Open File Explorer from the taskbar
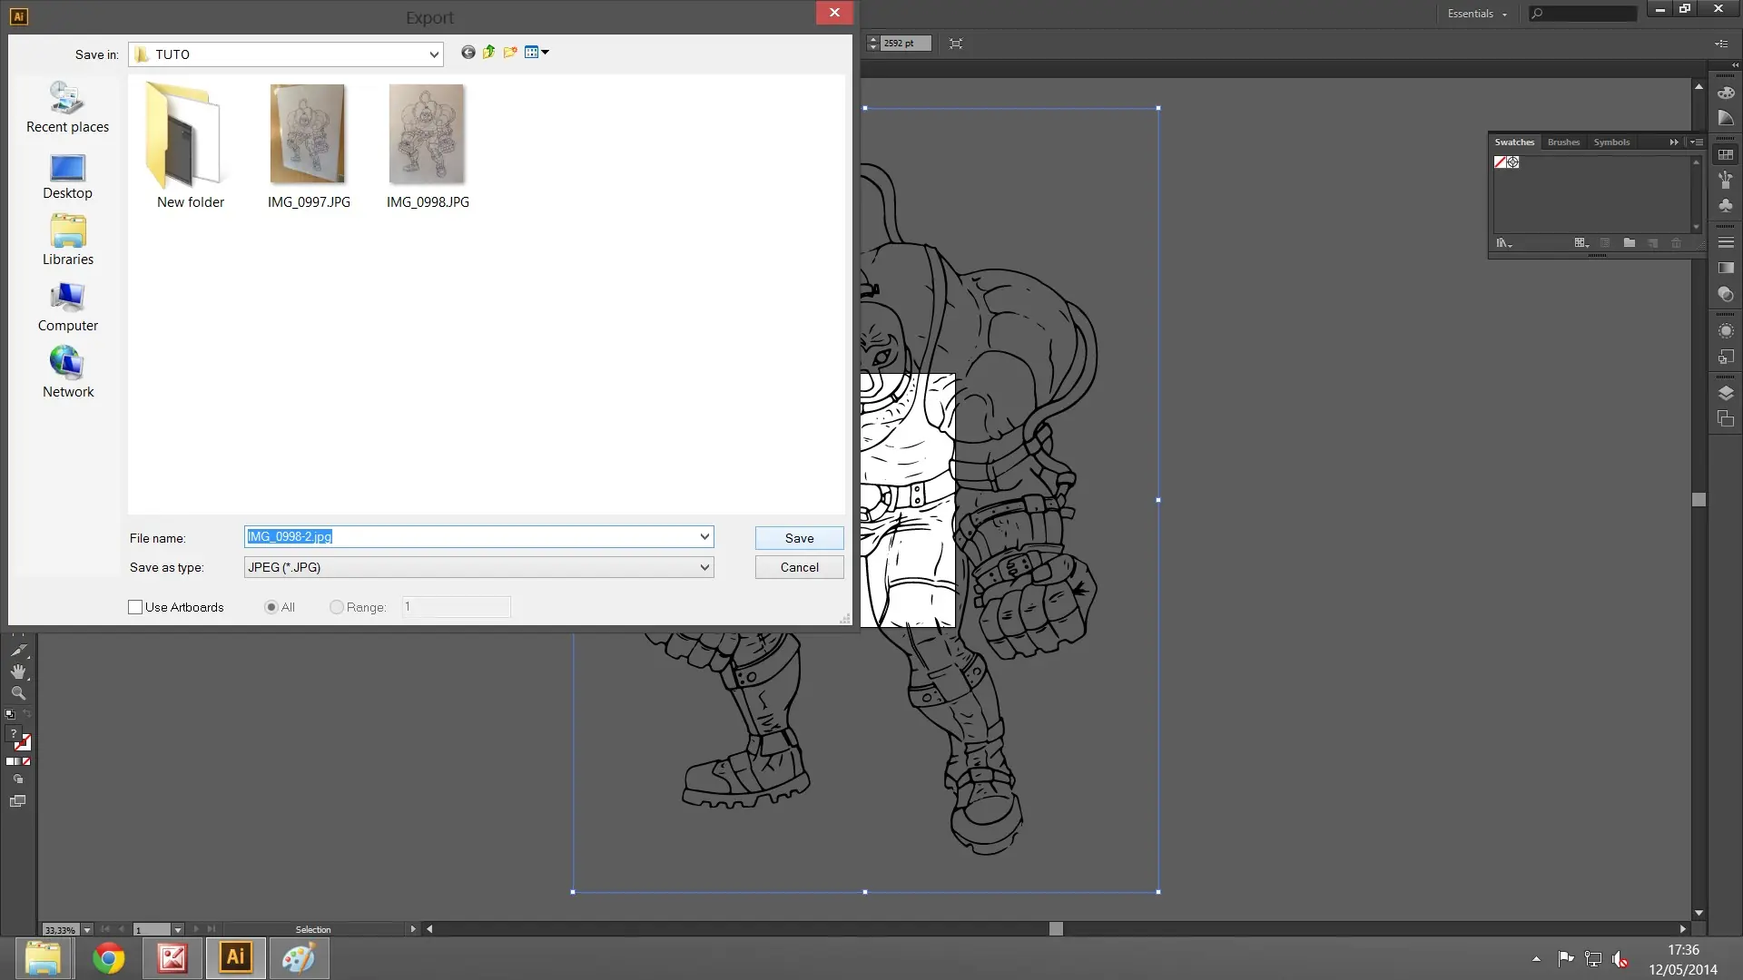The width and height of the screenshot is (1743, 980). coord(43,958)
